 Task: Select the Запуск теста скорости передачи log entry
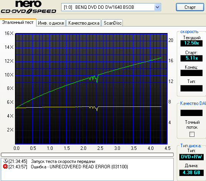(x=63, y=161)
